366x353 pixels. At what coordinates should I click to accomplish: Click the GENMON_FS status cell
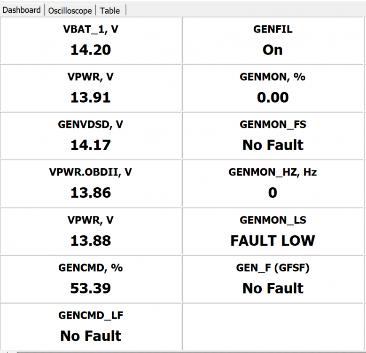[x=273, y=136]
